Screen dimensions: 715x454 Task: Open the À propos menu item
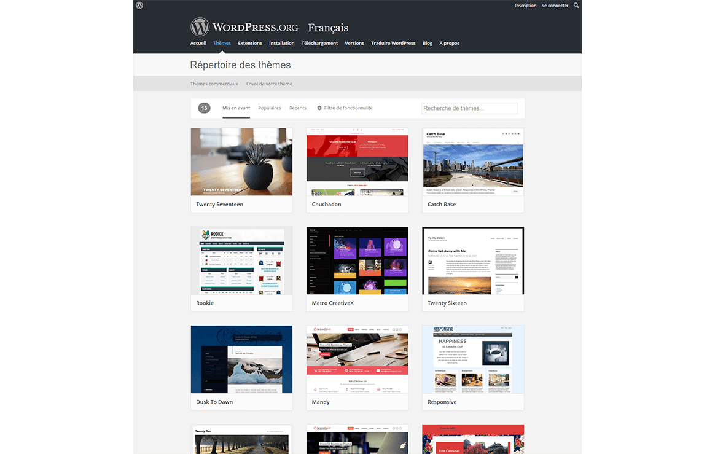click(449, 44)
